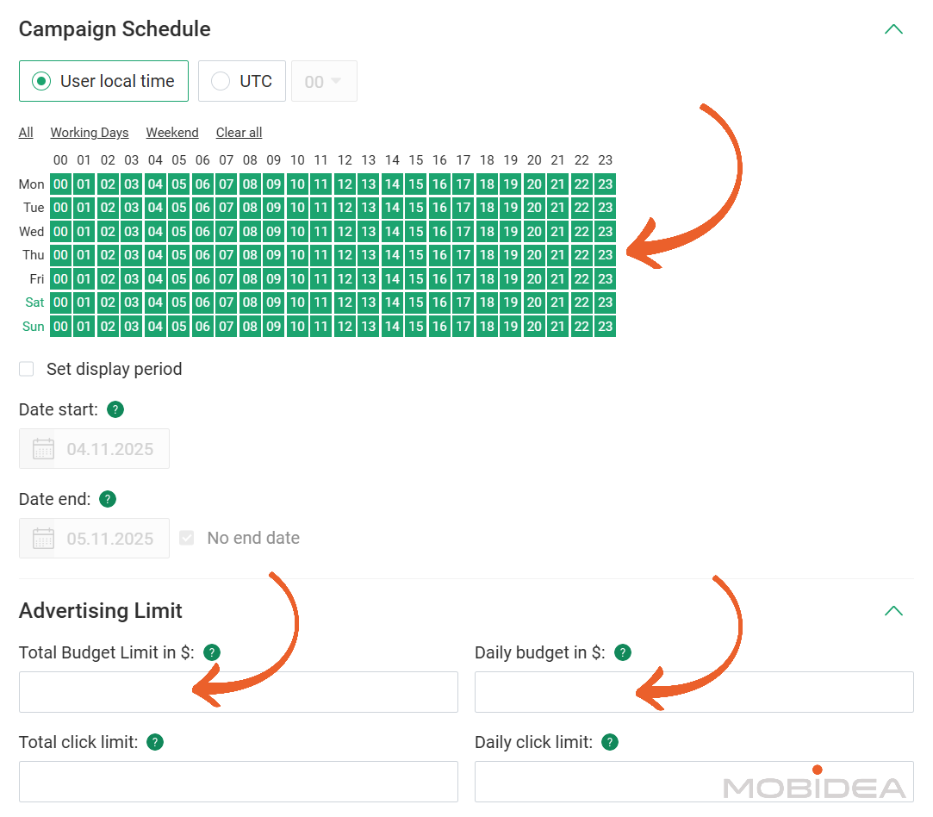Open the UTC offset dropdown
This screenshot has height=817, width=933.
pos(324,81)
